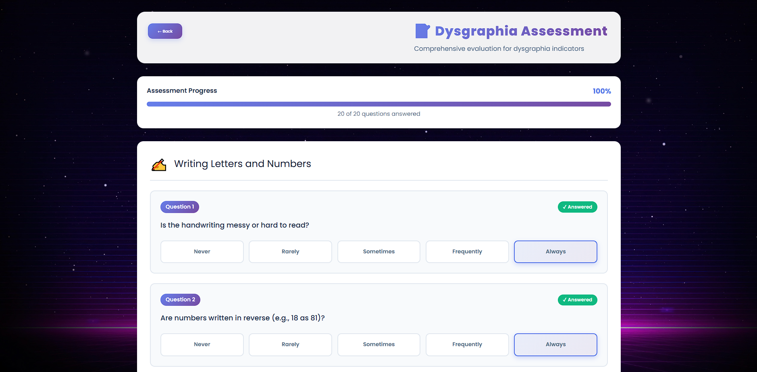The image size is (757, 372).
Task: Click the writing hand pencil icon
Action: (159, 165)
